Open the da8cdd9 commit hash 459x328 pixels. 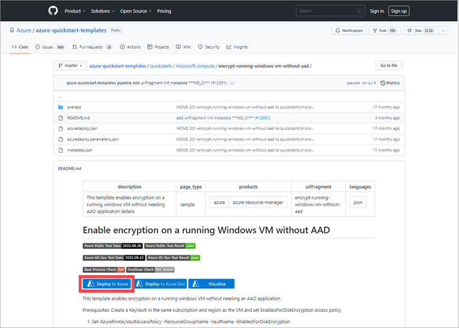[x=353, y=83]
